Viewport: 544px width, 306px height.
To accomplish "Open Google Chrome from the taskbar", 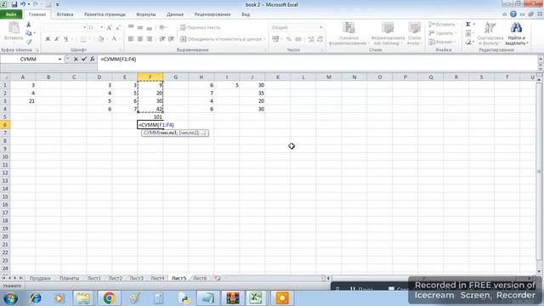I will [109, 298].
